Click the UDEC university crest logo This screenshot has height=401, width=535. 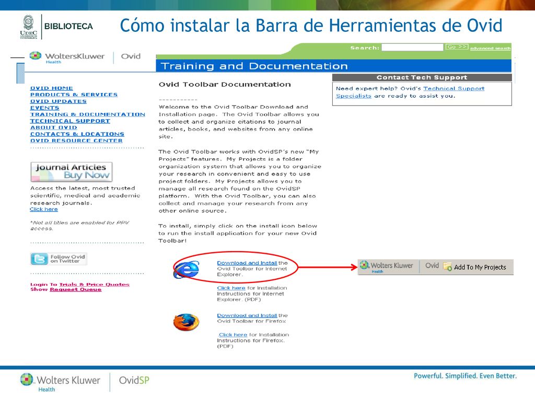pyautogui.click(x=29, y=27)
